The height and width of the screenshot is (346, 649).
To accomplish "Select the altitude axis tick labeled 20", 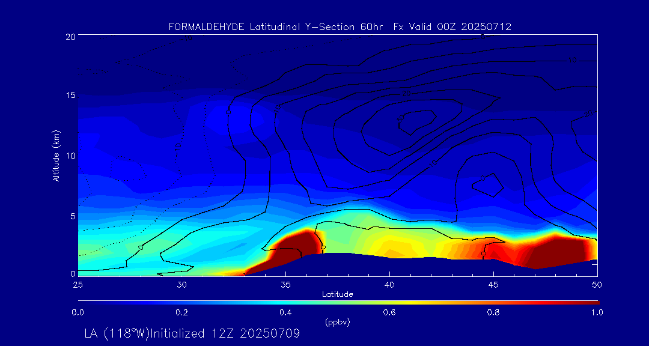I will click(x=70, y=37).
